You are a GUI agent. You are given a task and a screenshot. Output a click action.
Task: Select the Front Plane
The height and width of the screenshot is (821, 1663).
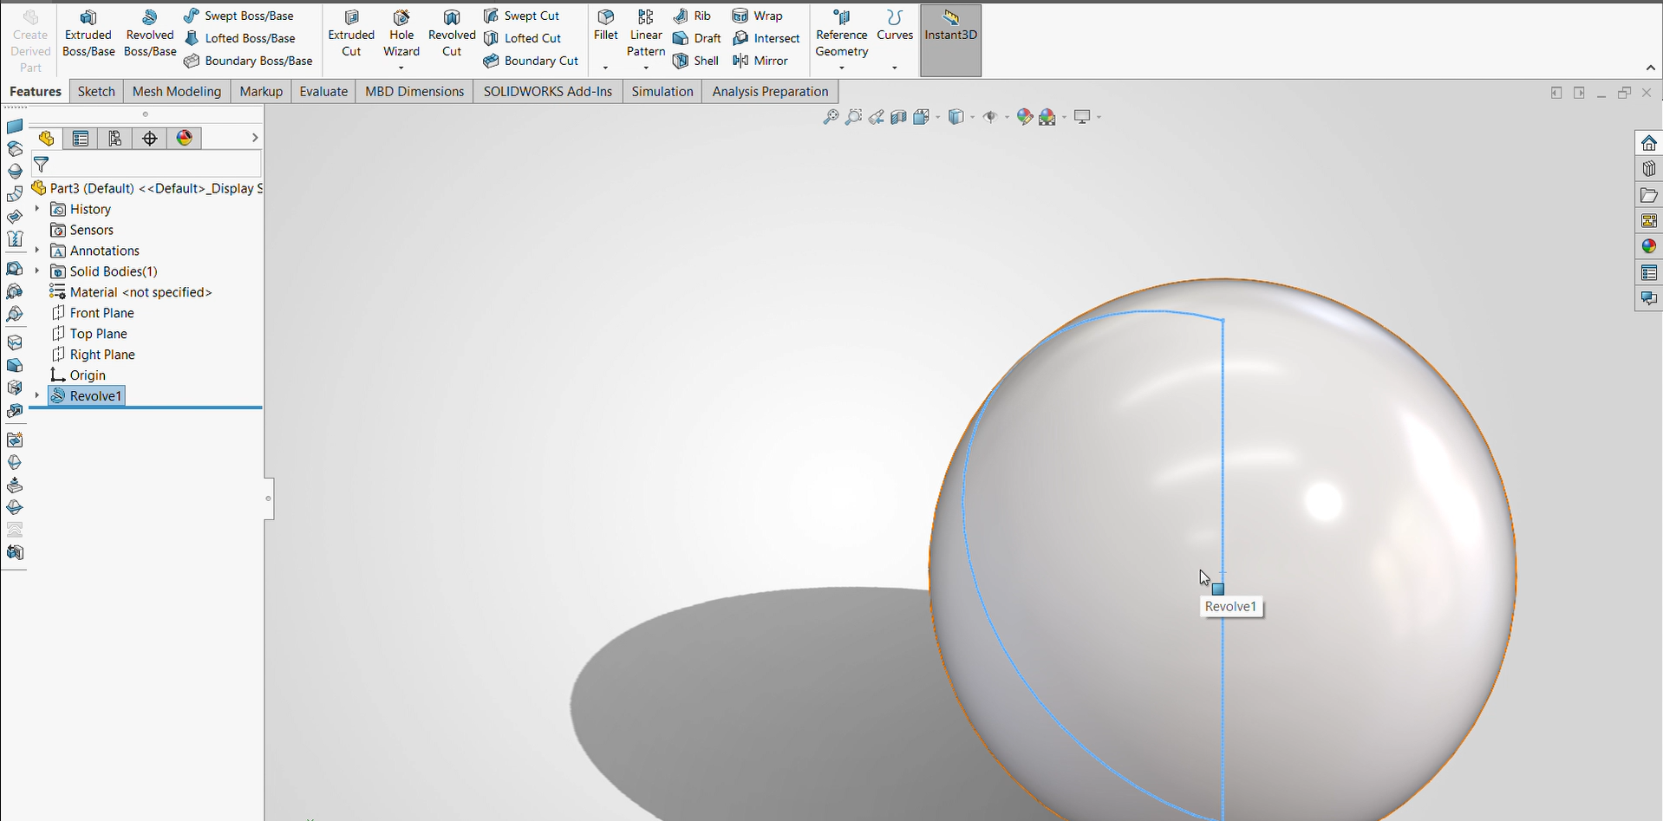[93, 313]
